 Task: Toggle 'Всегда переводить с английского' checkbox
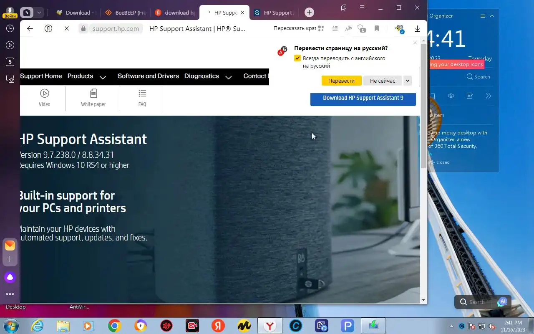click(x=297, y=58)
